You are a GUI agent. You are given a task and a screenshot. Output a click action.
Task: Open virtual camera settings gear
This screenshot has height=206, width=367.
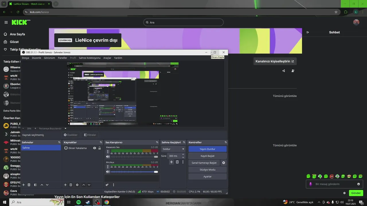[224, 163]
